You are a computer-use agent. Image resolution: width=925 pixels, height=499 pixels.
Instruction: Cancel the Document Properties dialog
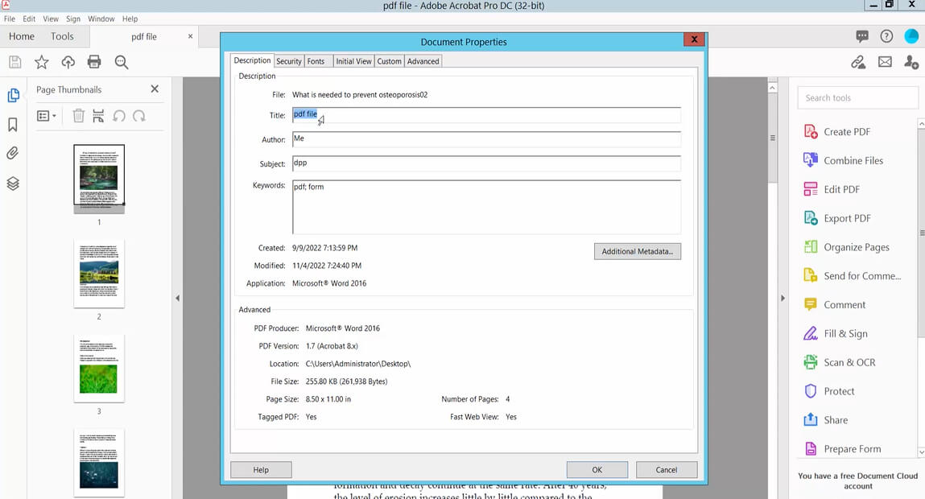[667, 469]
